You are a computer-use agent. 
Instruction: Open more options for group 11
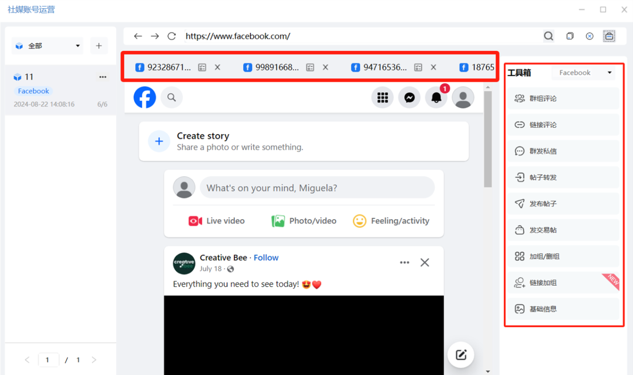tap(102, 77)
